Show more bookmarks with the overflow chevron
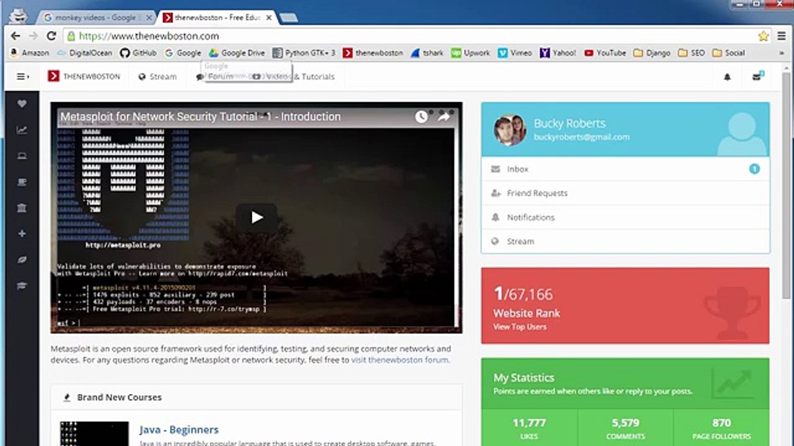Image resolution: width=794 pixels, height=446 pixels. pyautogui.click(x=781, y=53)
